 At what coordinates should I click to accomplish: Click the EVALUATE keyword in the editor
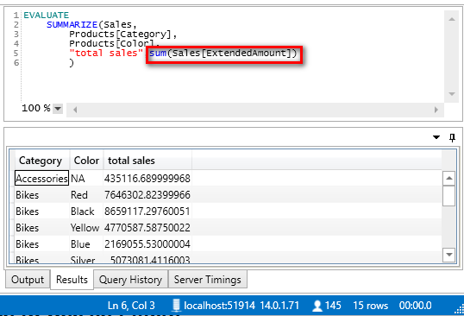(47, 15)
